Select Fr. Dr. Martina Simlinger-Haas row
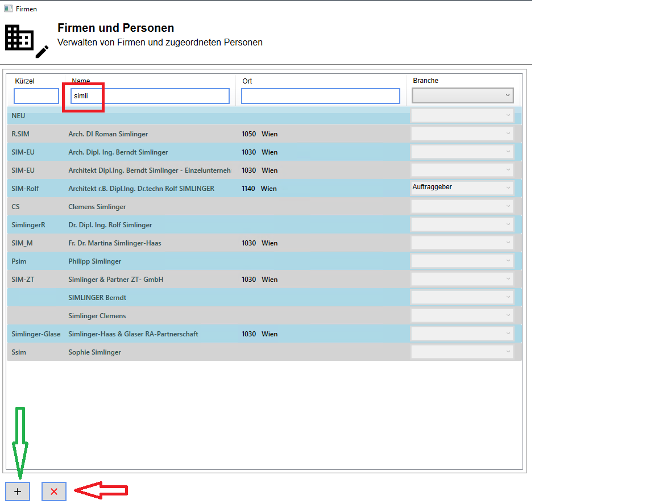655x504 pixels. 115,243
